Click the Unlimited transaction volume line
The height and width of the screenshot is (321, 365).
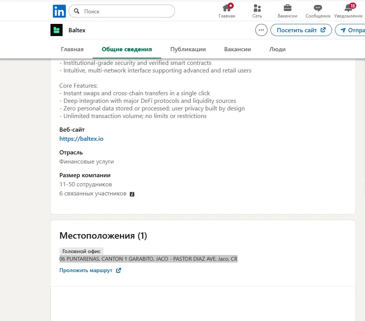pos(133,116)
